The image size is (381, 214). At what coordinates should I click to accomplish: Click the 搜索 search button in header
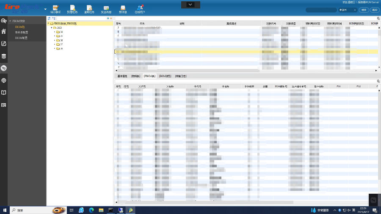tap(364, 10)
